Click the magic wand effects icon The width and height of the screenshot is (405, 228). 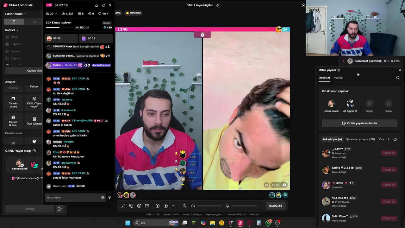123,206
